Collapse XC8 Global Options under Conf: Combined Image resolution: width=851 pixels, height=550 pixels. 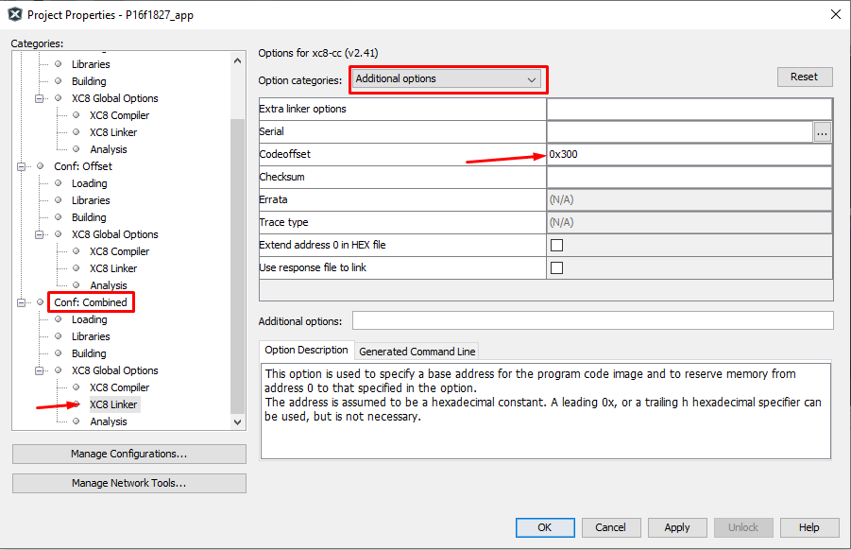40,370
